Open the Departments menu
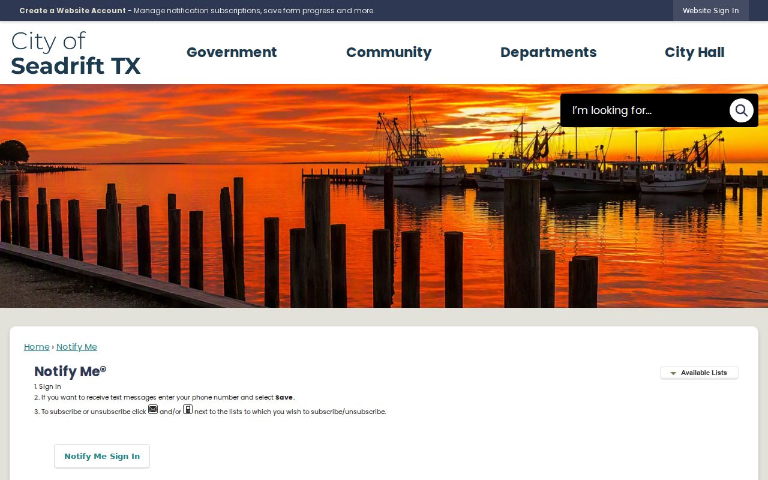 [x=548, y=52]
